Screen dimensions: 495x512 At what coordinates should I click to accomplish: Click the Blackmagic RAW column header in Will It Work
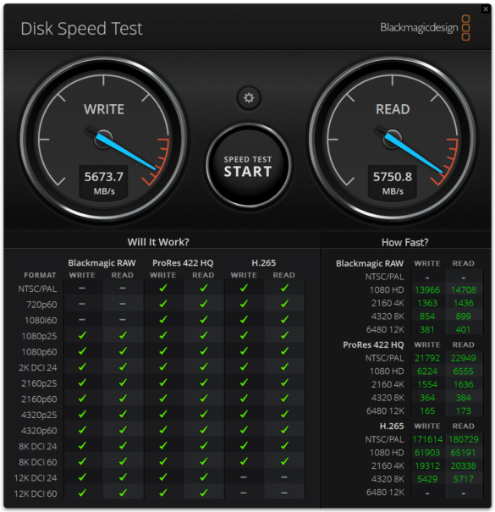coord(102,263)
